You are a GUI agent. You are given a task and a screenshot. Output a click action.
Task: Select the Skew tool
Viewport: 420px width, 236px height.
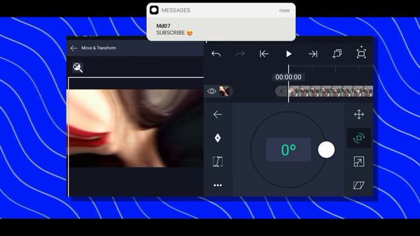tap(359, 185)
